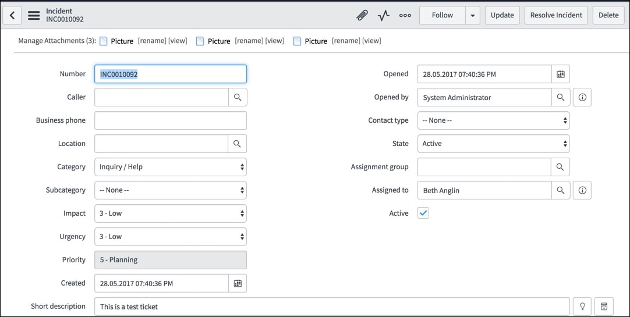Screen dimensions: 630x317
Task: Click the Short description input field
Action: point(332,307)
